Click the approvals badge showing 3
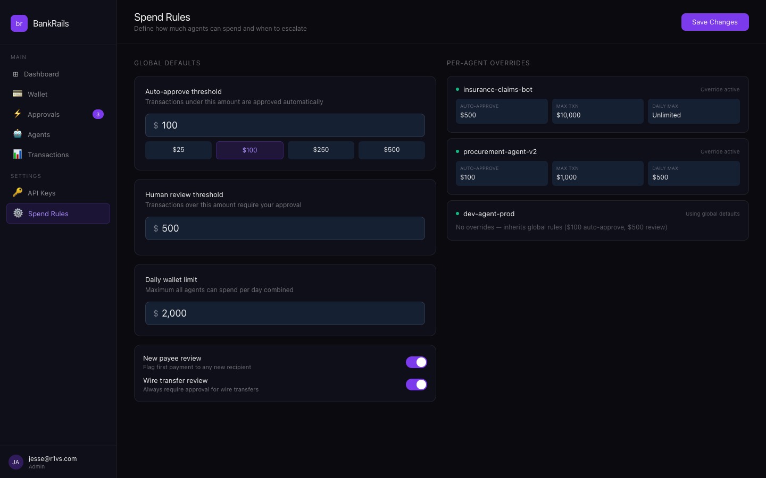This screenshot has height=478, width=766. (98, 114)
